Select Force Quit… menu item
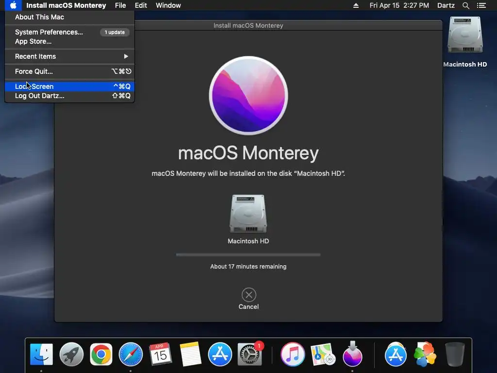The width and height of the screenshot is (497, 373). tap(69, 71)
